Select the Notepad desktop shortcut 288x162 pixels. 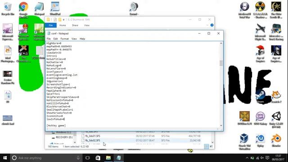click(39, 9)
